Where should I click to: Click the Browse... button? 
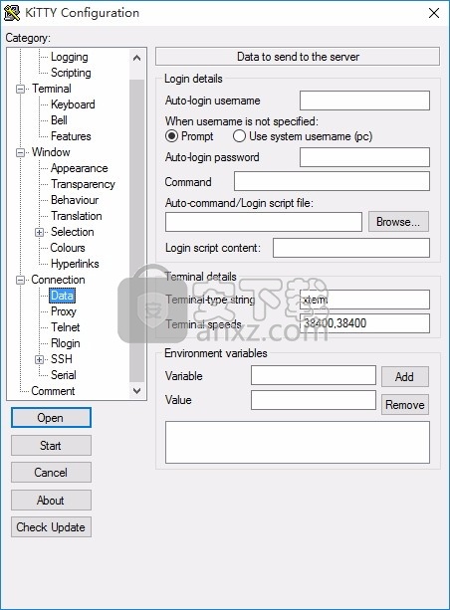pos(398,222)
